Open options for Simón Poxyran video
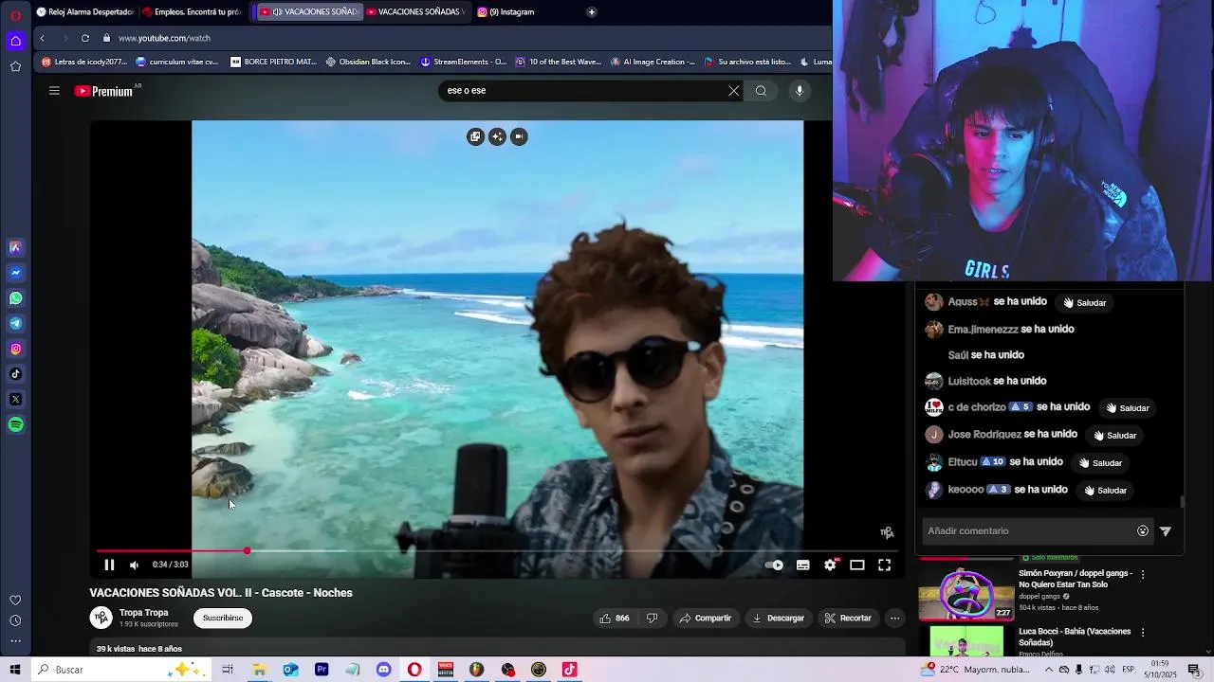 tap(1143, 575)
